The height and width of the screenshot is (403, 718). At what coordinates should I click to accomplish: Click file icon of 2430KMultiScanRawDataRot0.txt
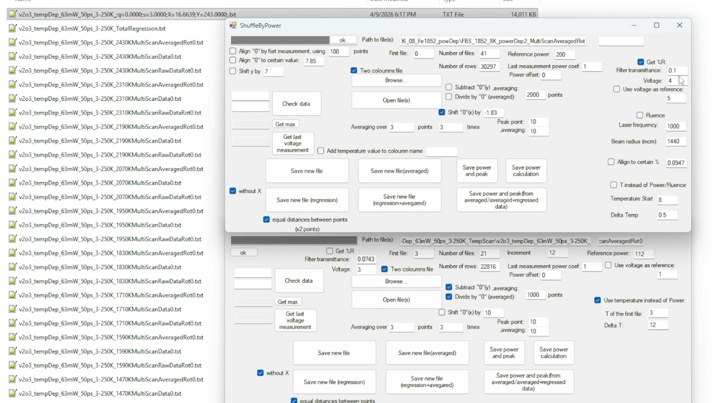pyautogui.click(x=12, y=71)
